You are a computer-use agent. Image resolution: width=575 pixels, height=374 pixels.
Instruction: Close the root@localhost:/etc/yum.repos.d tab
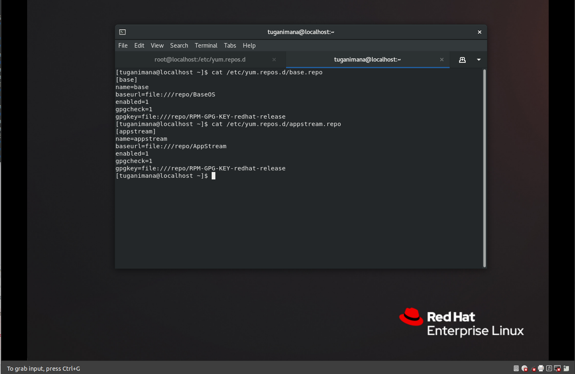pyautogui.click(x=274, y=60)
